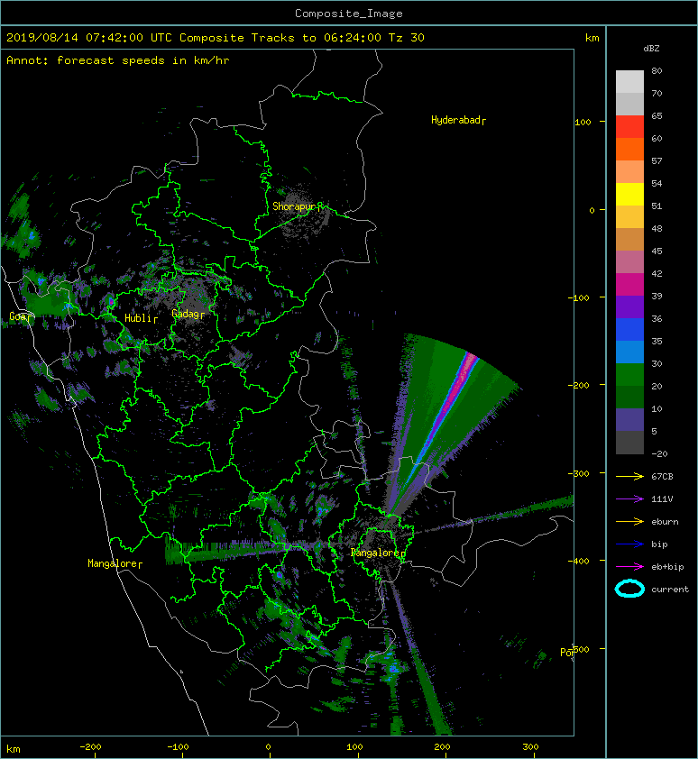The height and width of the screenshot is (759, 698).
Task: Select the slate swatch between 10 and 5
Action: click(x=629, y=420)
